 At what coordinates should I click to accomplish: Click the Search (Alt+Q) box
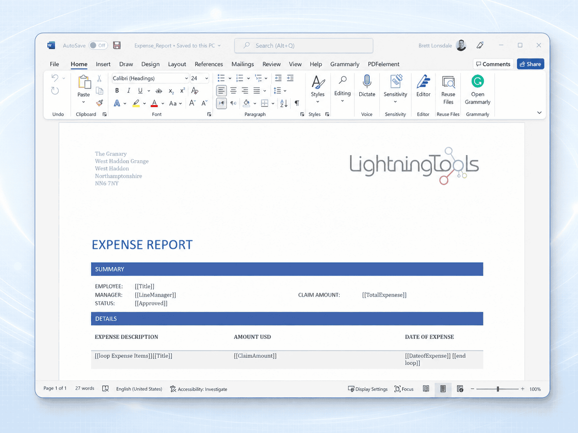tap(304, 45)
